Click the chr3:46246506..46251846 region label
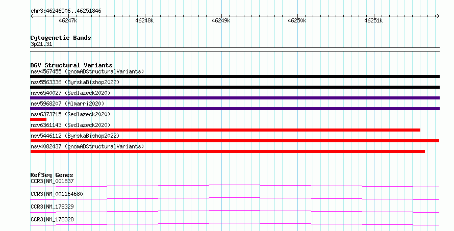The image size is (454, 231). (x=66, y=11)
